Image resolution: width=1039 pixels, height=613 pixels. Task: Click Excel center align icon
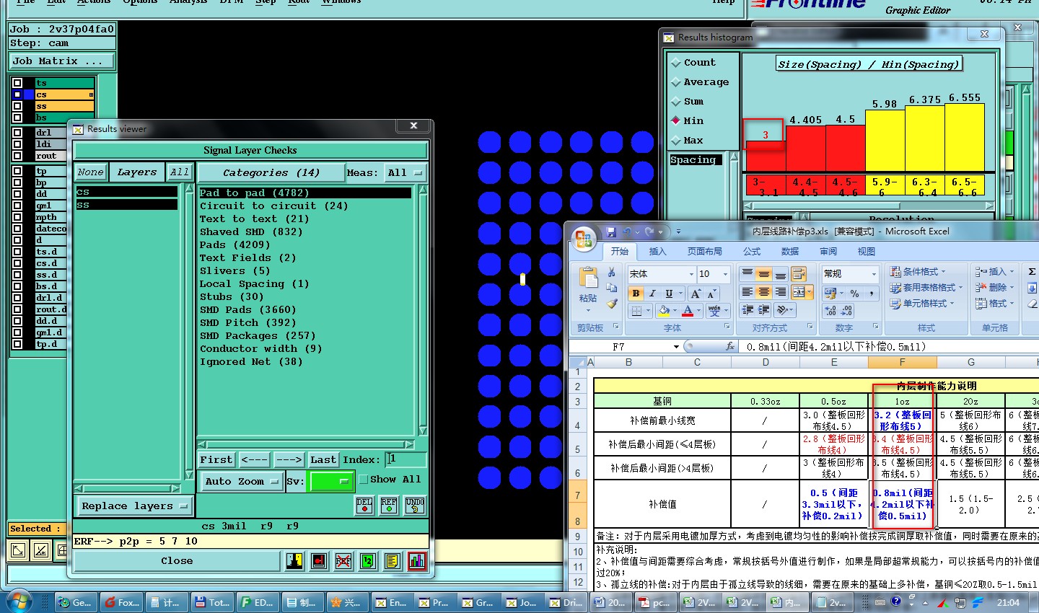tap(763, 292)
